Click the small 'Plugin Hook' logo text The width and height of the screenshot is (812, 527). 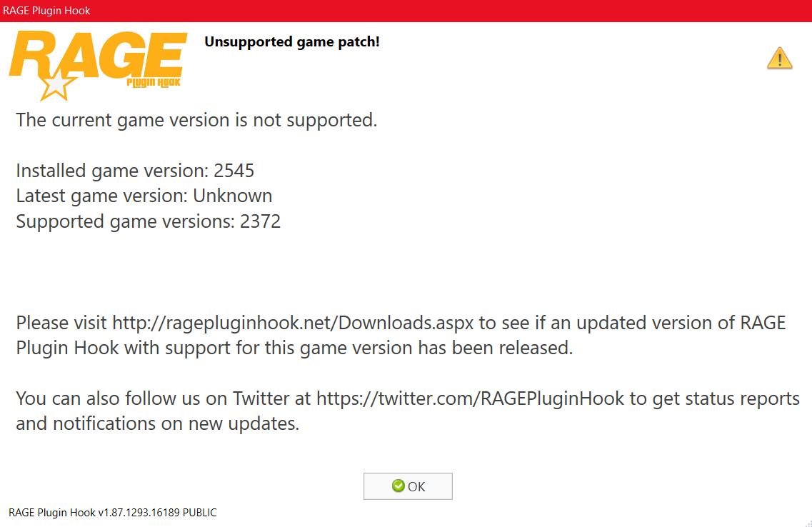[x=154, y=83]
